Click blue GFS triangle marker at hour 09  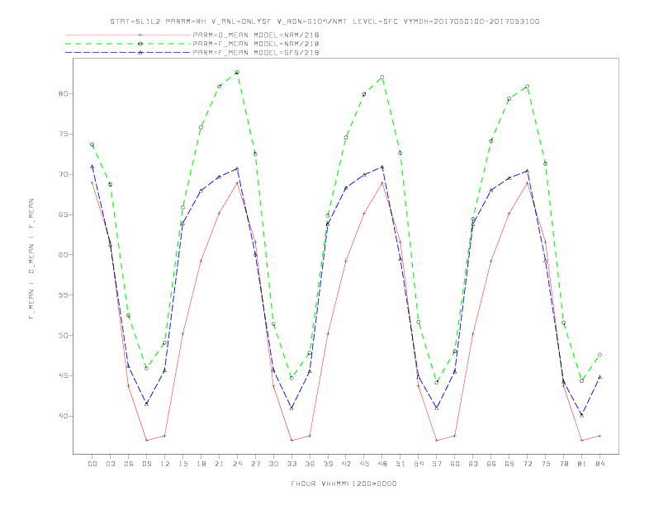pos(146,404)
